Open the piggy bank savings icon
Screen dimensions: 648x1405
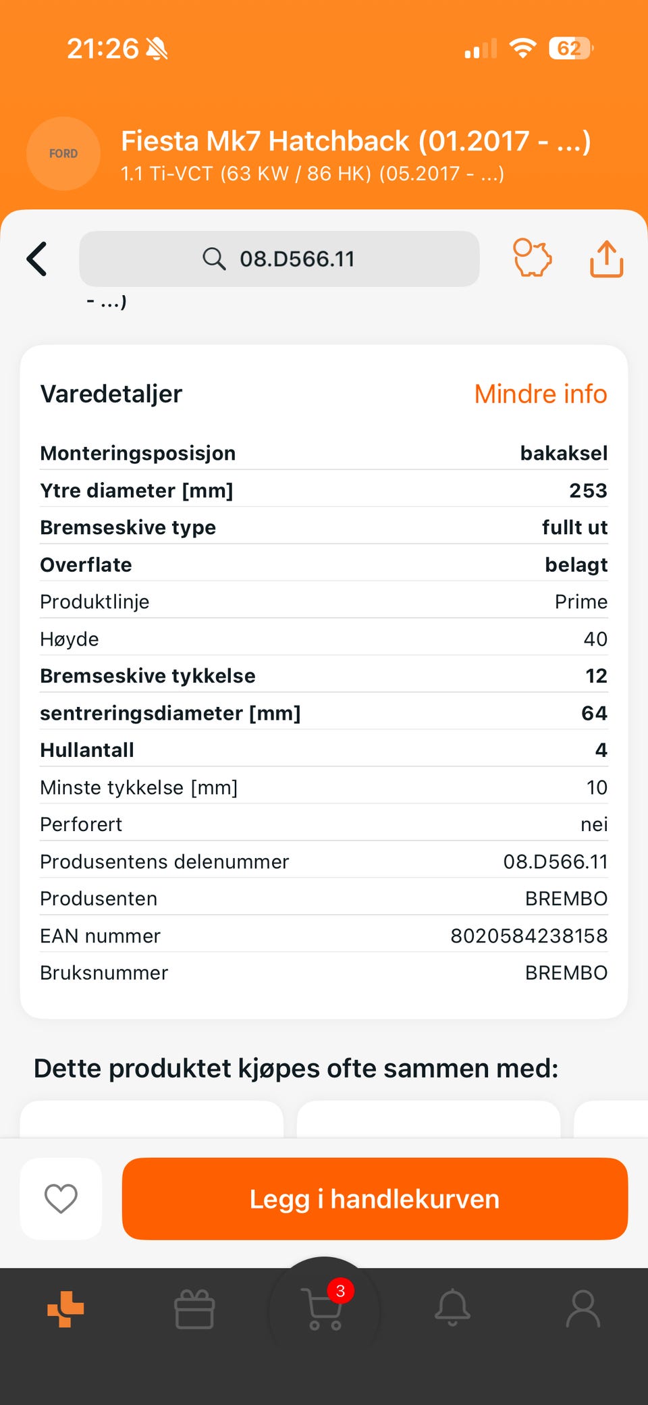pos(532,258)
